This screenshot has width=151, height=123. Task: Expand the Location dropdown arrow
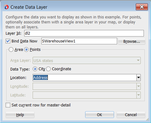point(139,77)
